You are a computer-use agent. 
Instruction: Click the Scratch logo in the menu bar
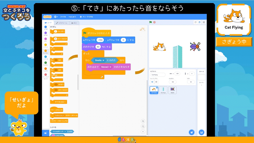(x=47, y=17)
